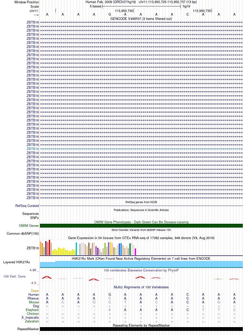Click the 113,950,735 coordinate marker
Screen dimensions: 243x335
[202, 11]
